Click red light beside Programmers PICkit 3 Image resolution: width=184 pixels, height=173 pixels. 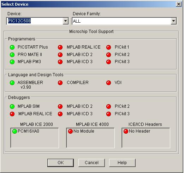[108, 62]
